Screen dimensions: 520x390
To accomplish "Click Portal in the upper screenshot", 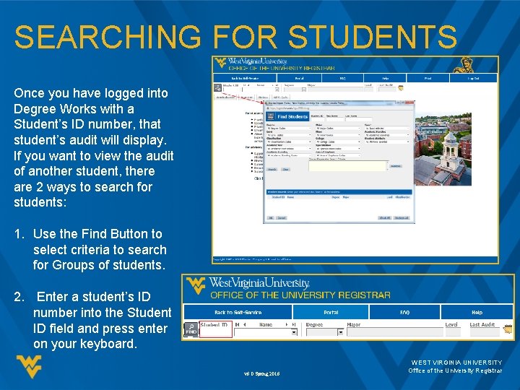I will click(x=299, y=78).
